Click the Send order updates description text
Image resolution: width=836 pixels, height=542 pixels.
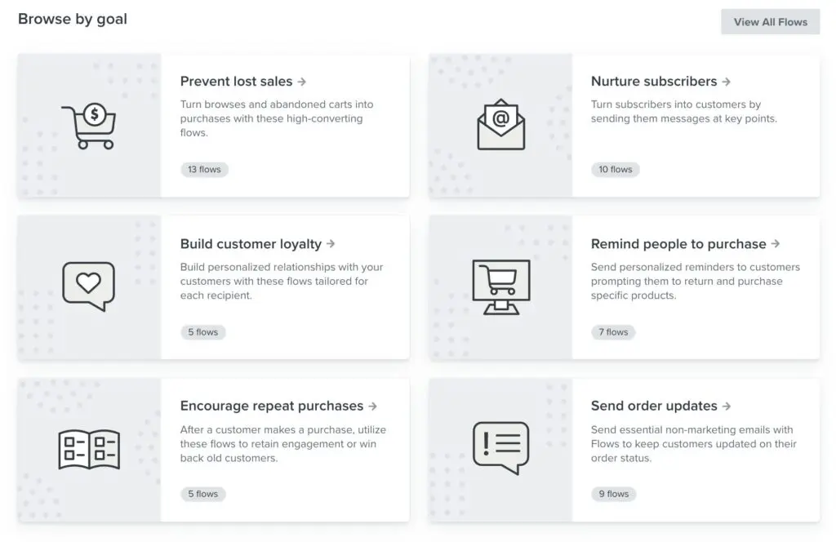pos(693,444)
